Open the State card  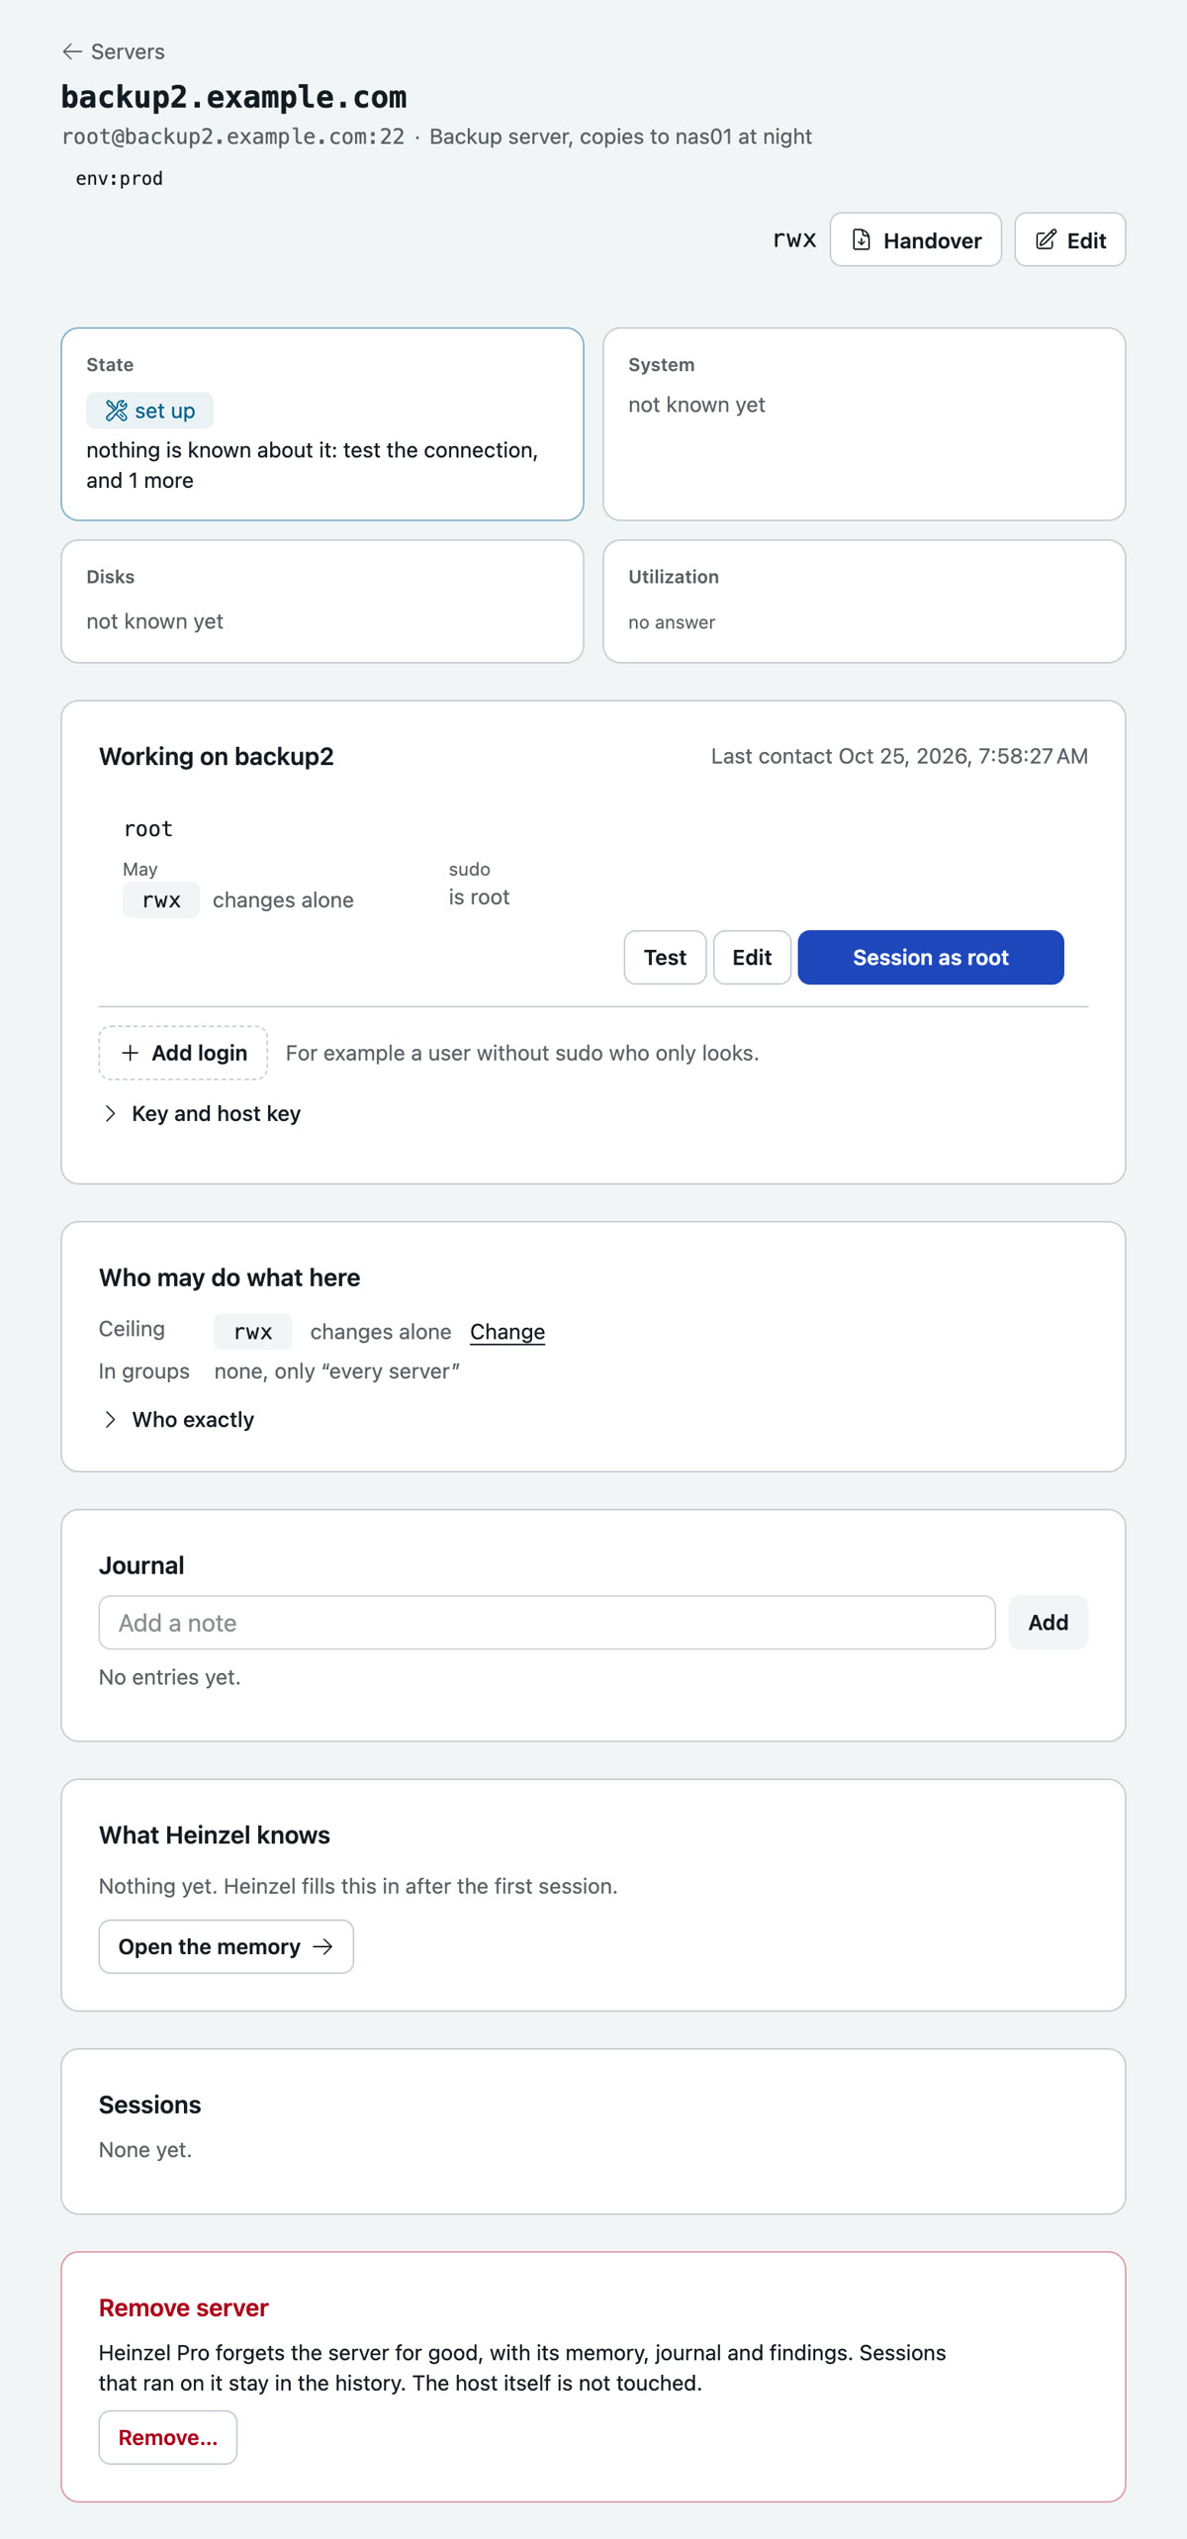[322, 423]
